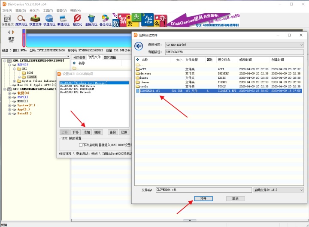The image size is (309, 227).
Task: Open the file type filter dropdown
Action: [x=302, y=190]
